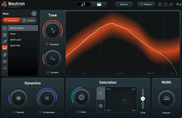
Task: Select the mixer faders category icon
Action: [5, 28]
